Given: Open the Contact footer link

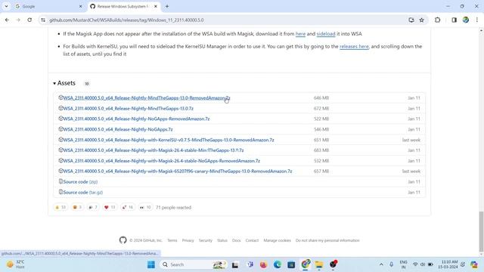Looking at the screenshot, I should coord(252,240).
